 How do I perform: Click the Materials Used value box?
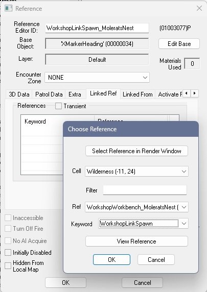coord(192,63)
